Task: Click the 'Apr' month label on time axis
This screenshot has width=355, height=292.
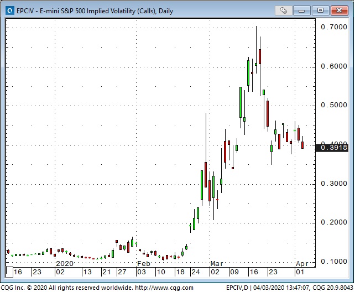Action: (302, 264)
